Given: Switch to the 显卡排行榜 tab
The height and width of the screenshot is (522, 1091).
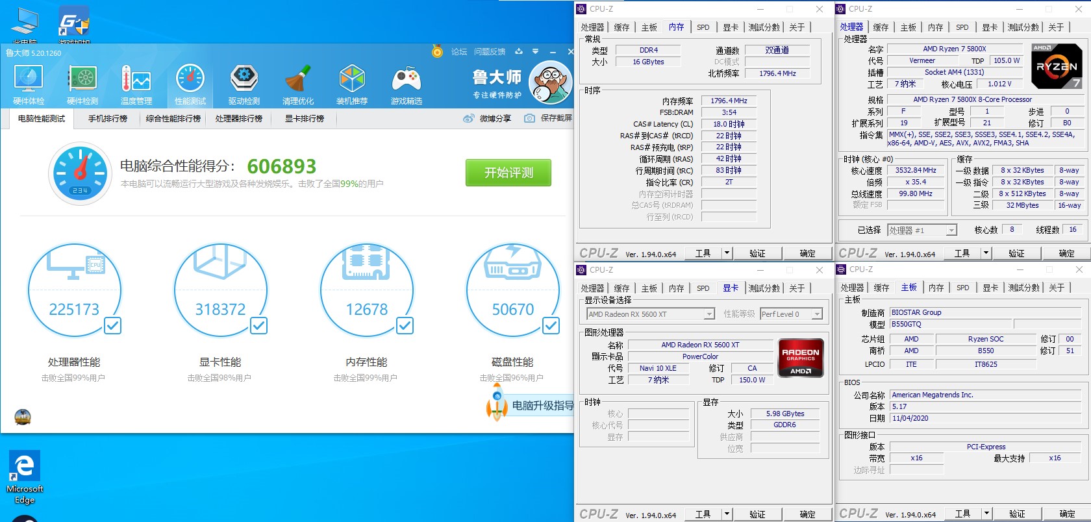Looking at the screenshot, I should (305, 119).
